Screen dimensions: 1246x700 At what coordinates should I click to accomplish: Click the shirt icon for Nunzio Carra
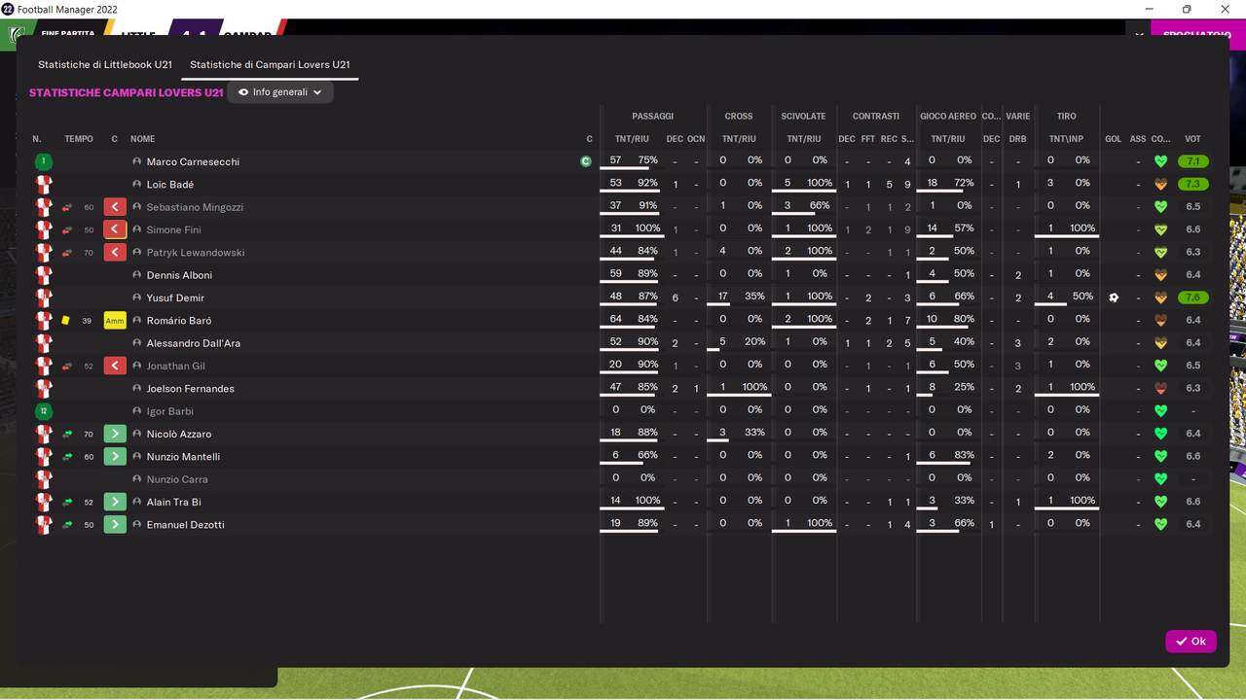[44, 479]
